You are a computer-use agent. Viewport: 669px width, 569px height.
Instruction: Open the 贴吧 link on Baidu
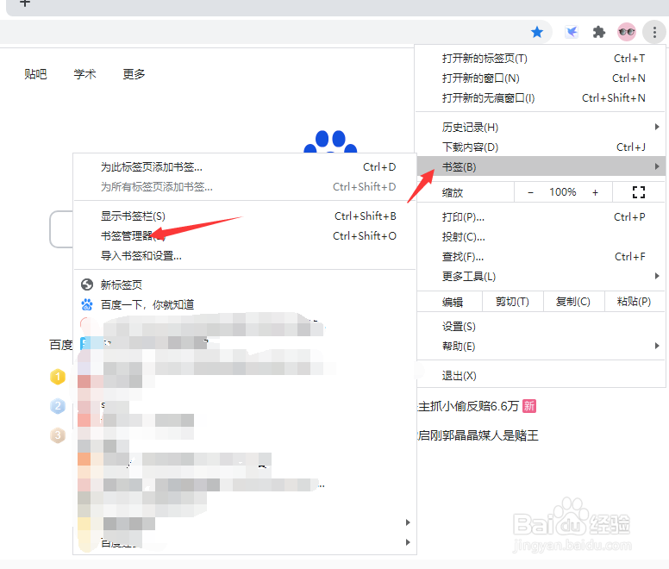pyautogui.click(x=35, y=74)
